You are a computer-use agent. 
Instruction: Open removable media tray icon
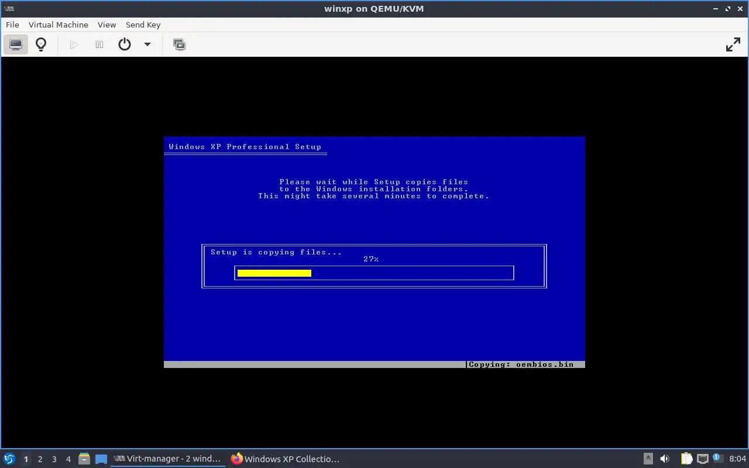[x=648, y=459]
